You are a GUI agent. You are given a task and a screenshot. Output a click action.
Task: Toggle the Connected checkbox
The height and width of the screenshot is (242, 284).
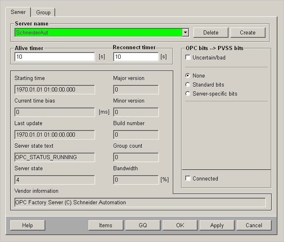[x=188, y=179]
